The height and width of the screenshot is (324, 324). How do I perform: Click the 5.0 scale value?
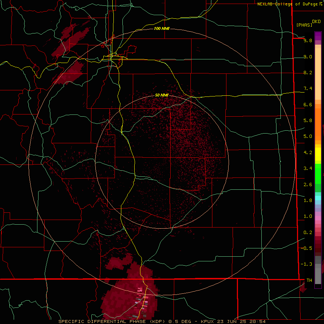coord(308,136)
